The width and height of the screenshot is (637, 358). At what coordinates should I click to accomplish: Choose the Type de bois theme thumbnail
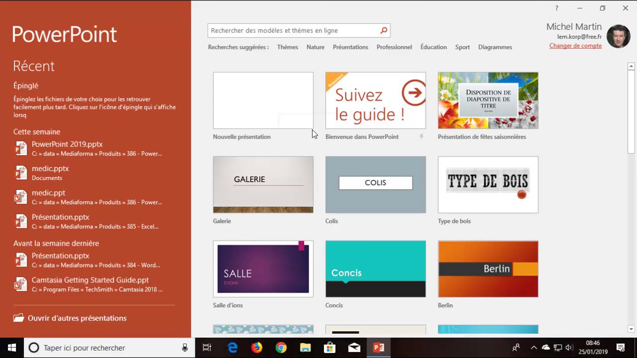[x=488, y=184]
